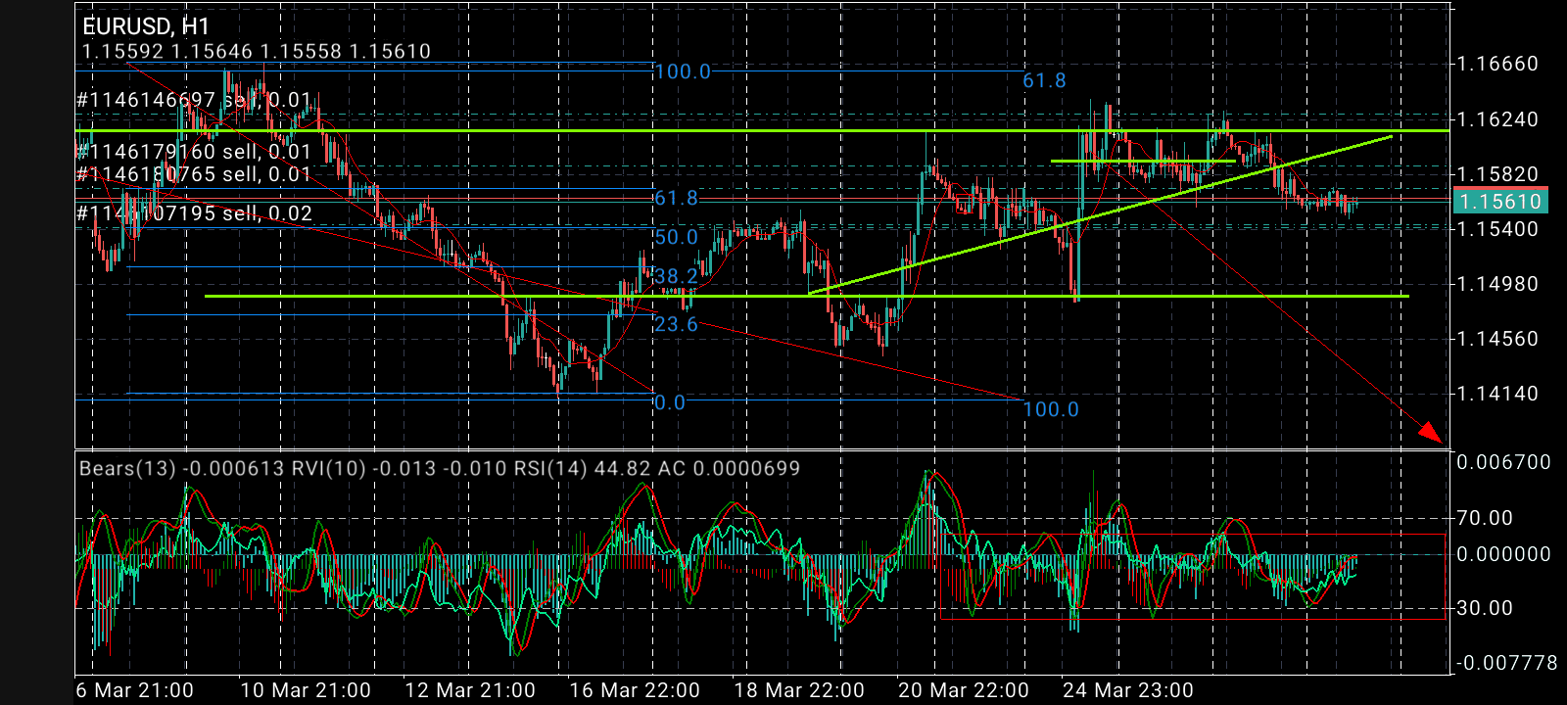The image size is (1567, 705).
Task: Tap the current price tag 1.15610
Action: 1499,202
